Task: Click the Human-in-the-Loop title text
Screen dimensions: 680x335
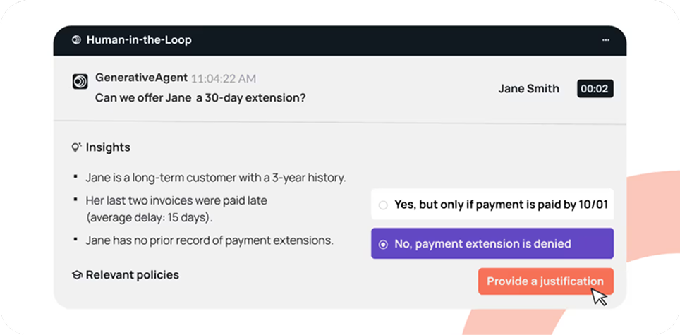Action: point(139,40)
